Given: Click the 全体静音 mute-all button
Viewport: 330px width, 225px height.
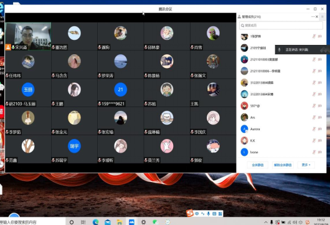Looking at the screenshot, I should point(258,165).
